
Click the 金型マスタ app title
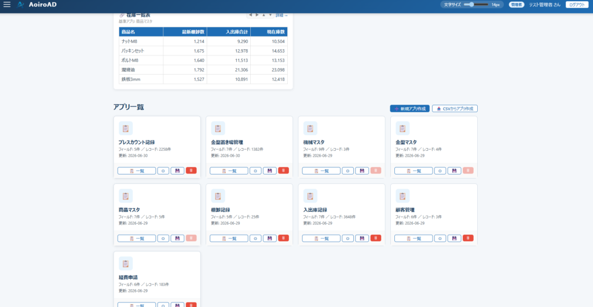406,142
